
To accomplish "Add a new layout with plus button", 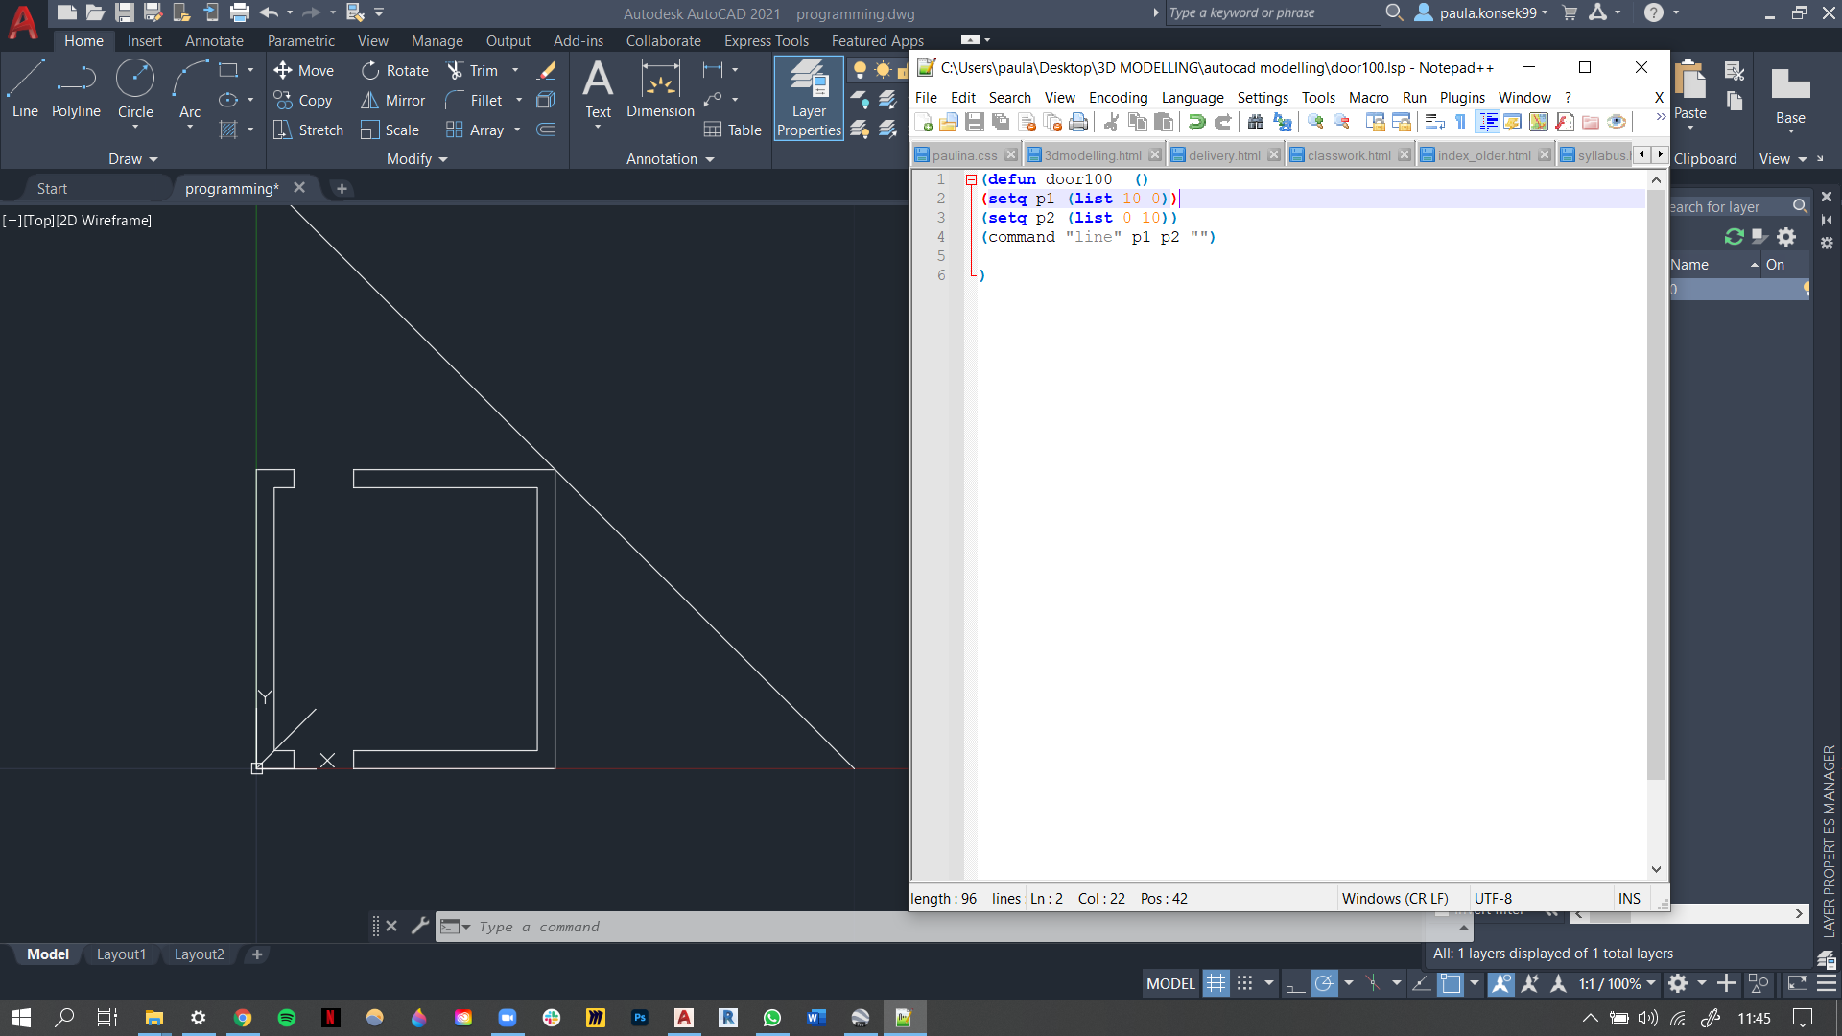I will 256,954.
